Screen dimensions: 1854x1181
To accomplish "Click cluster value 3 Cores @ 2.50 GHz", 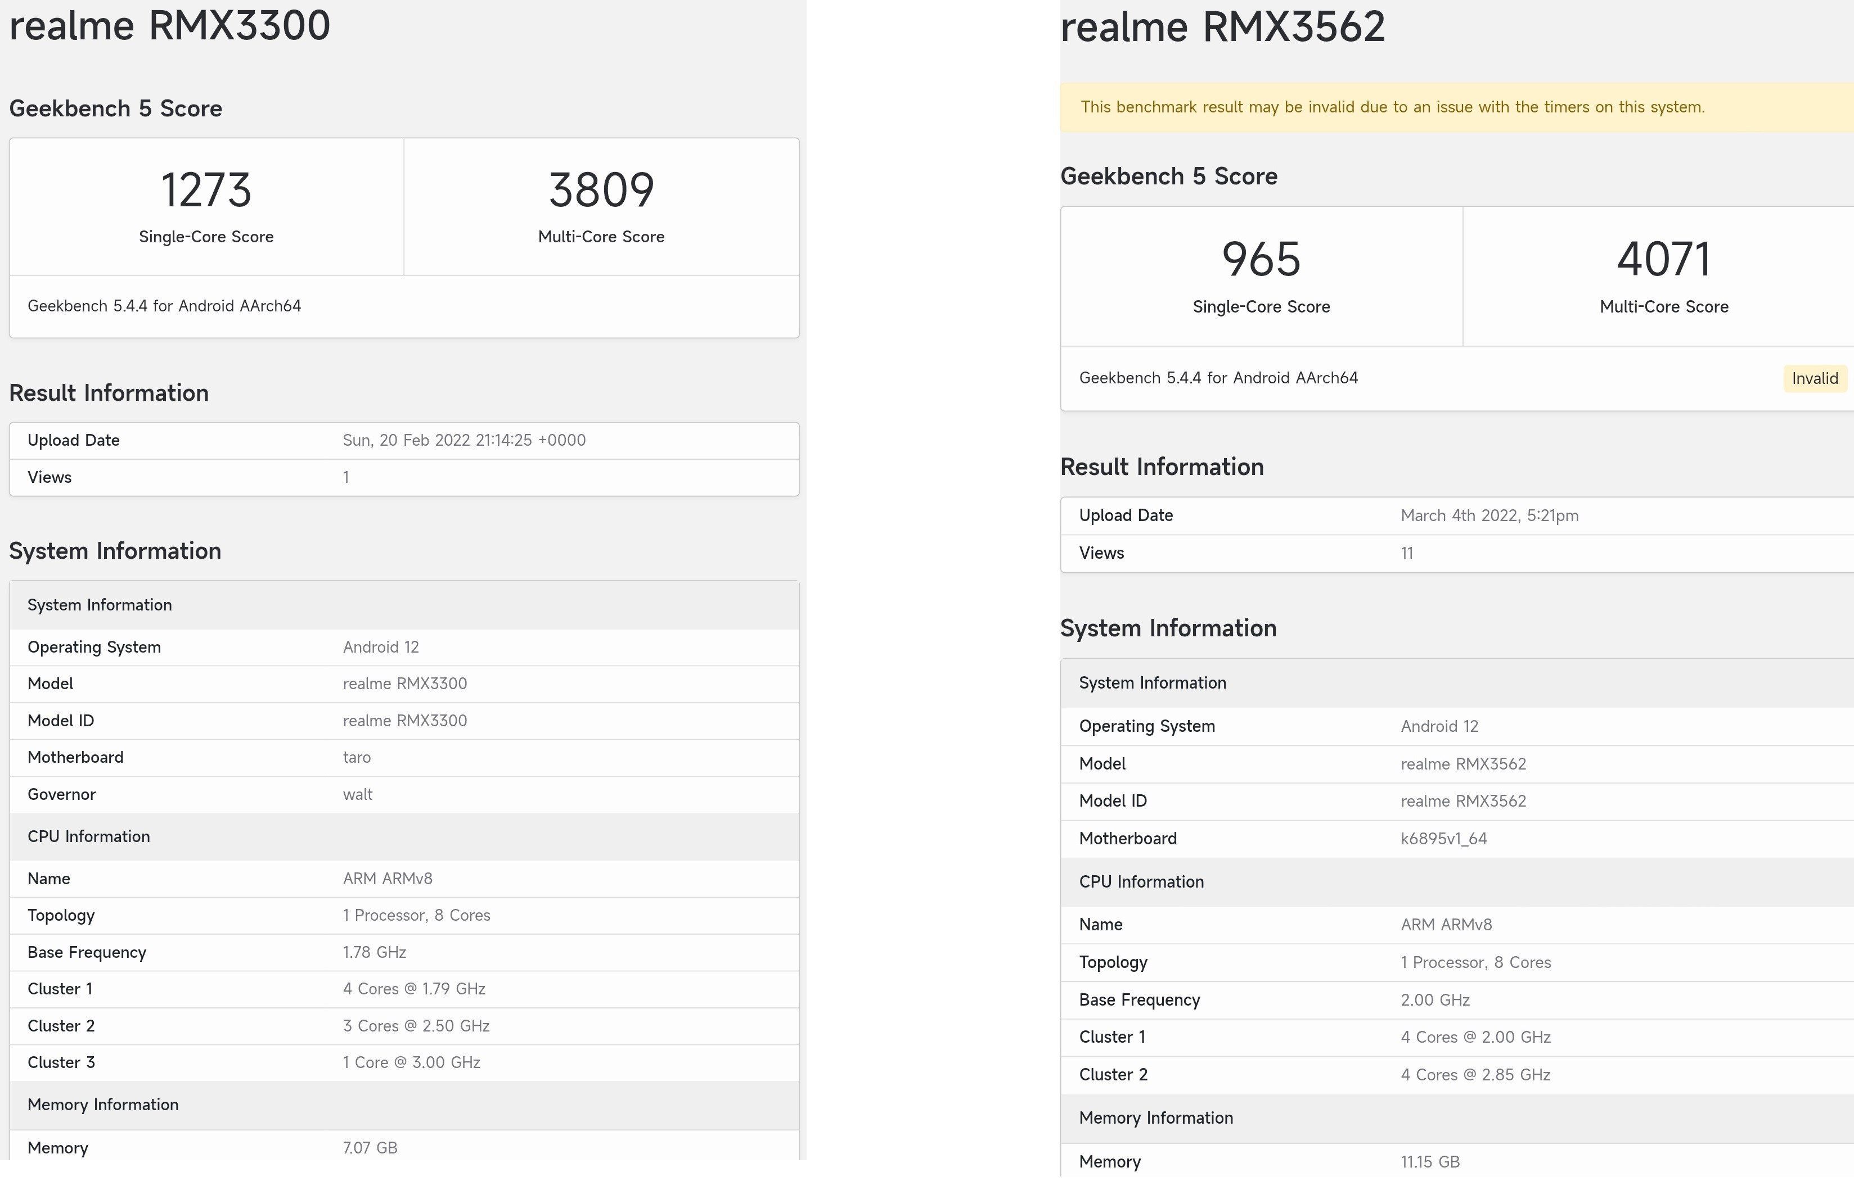I will coord(416,1026).
